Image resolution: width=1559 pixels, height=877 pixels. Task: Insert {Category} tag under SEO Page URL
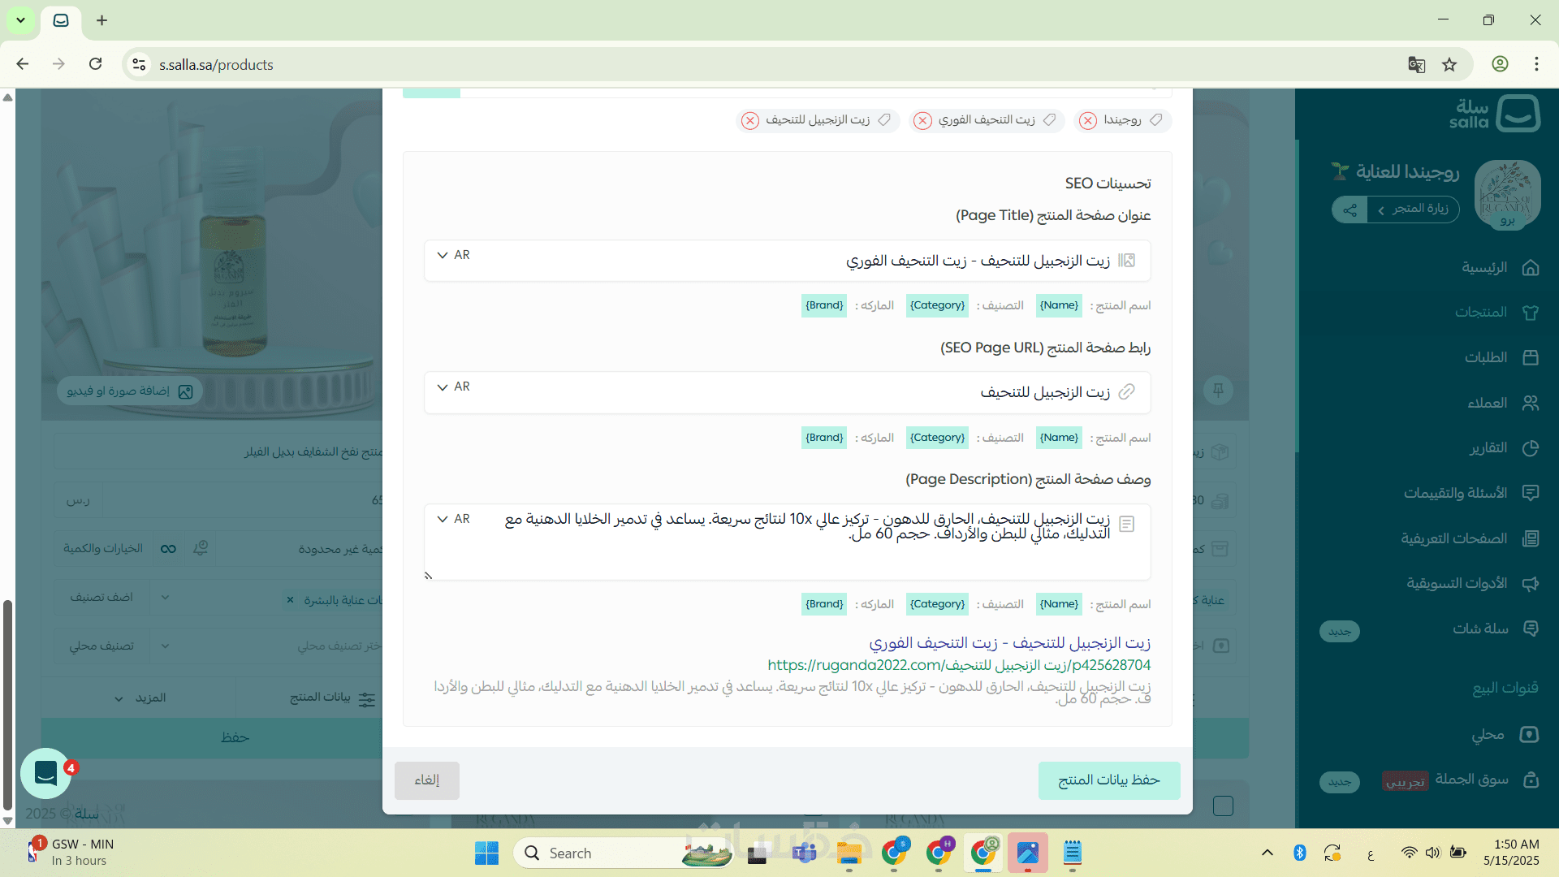937,438
